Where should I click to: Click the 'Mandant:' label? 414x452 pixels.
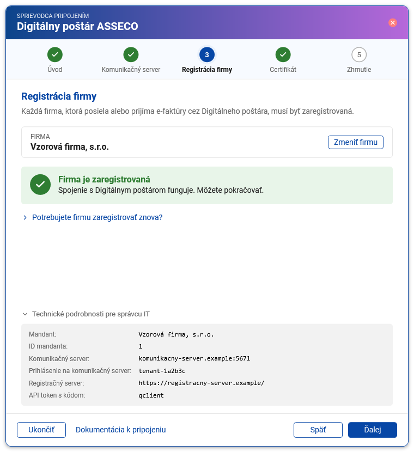click(x=42, y=334)
